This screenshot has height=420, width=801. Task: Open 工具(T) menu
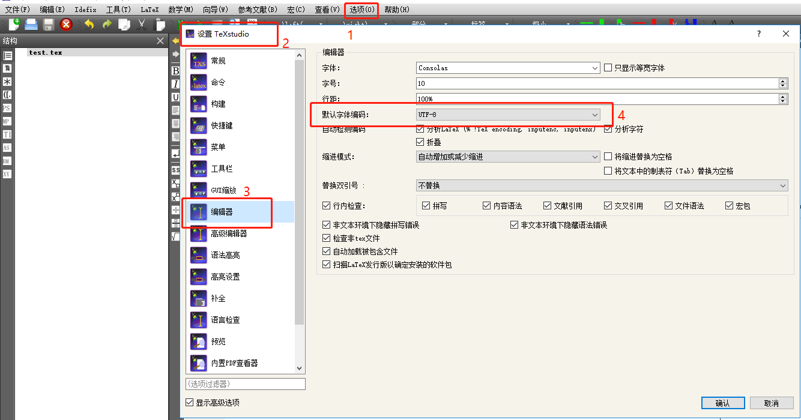118,10
